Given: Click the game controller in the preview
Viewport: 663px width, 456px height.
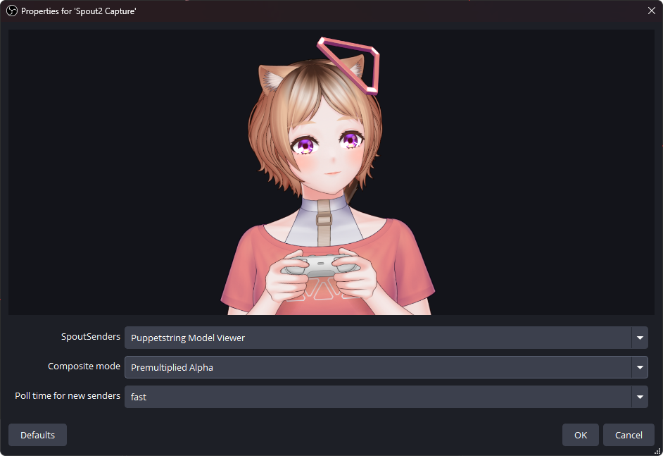Looking at the screenshot, I should click(320, 266).
